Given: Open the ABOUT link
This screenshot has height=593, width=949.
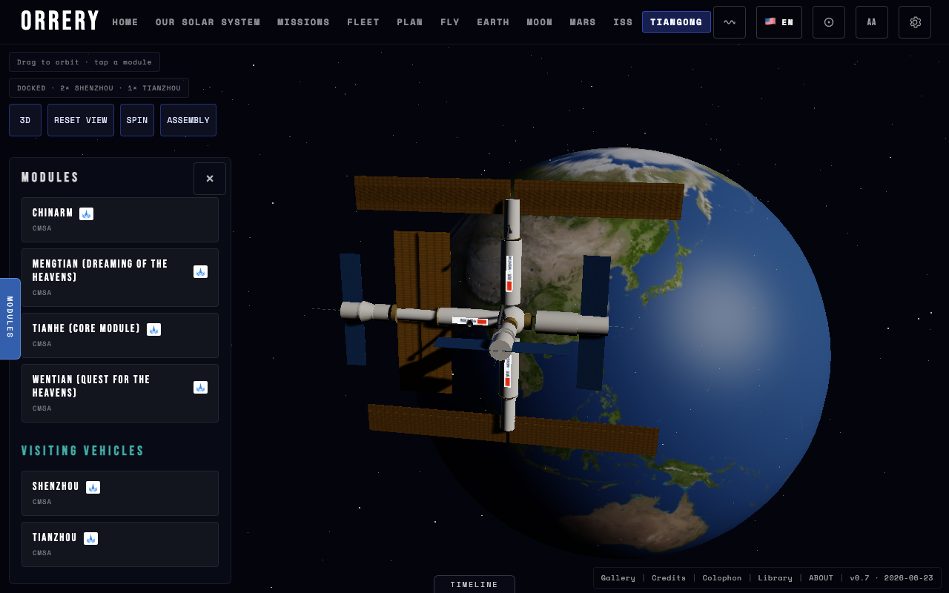Looking at the screenshot, I should pos(821,578).
